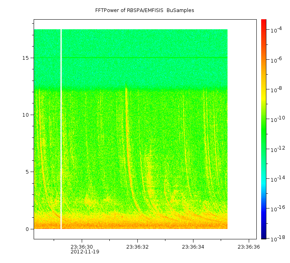Image resolution: width=290 pixels, height=263 pixels.
Task: Click the colorbar label 10^-4
Action: (x=276, y=30)
